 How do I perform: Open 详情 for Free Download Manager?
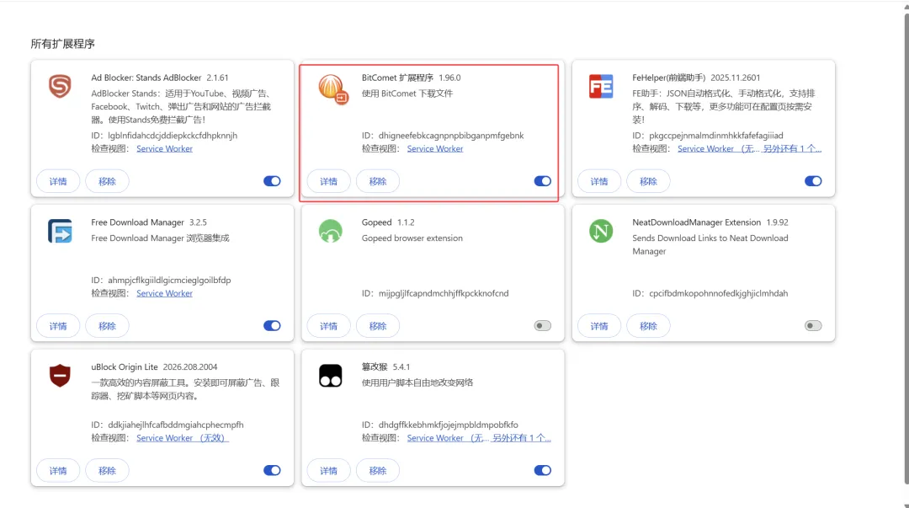pyautogui.click(x=58, y=326)
